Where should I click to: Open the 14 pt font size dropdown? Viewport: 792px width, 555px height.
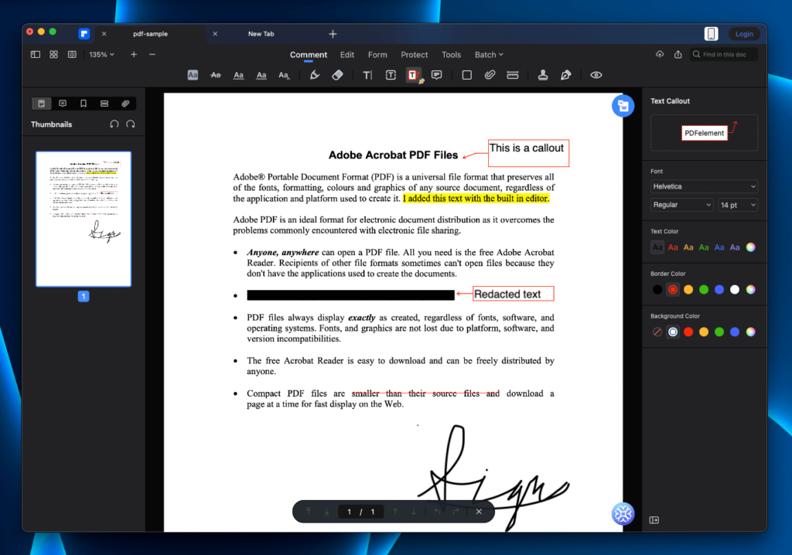point(738,205)
